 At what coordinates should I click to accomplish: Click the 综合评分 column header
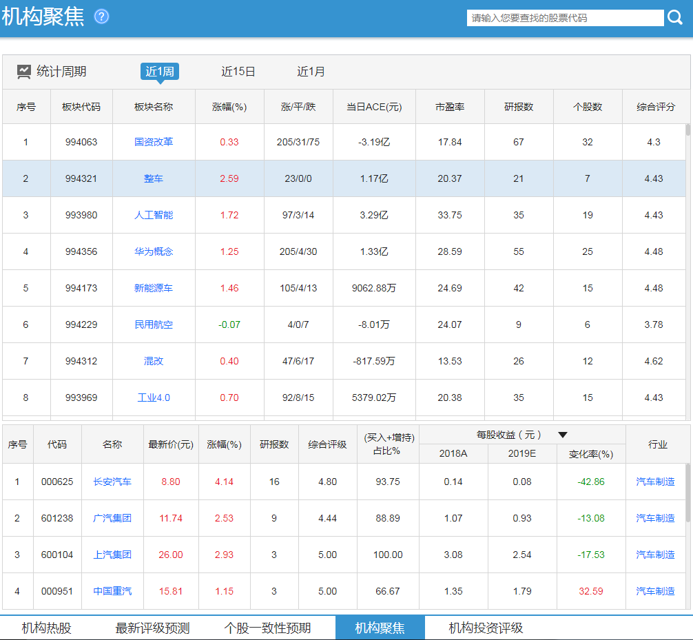click(x=656, y=107)
